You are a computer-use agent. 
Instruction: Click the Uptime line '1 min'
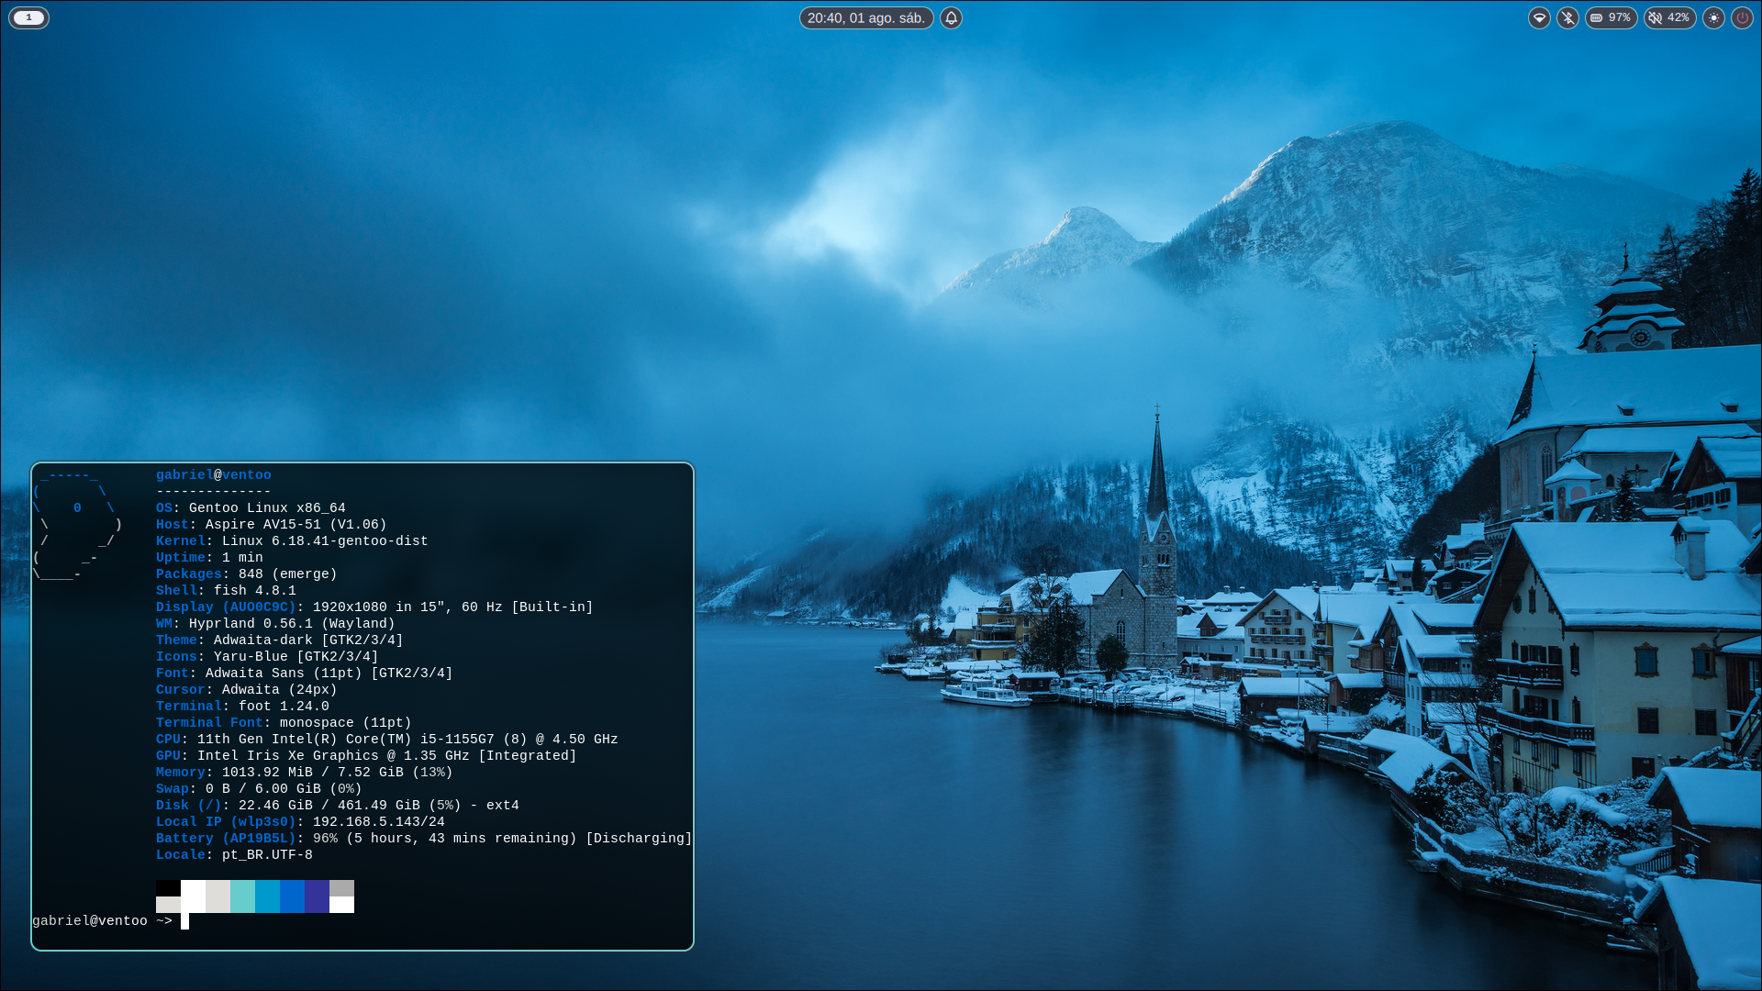209,558
